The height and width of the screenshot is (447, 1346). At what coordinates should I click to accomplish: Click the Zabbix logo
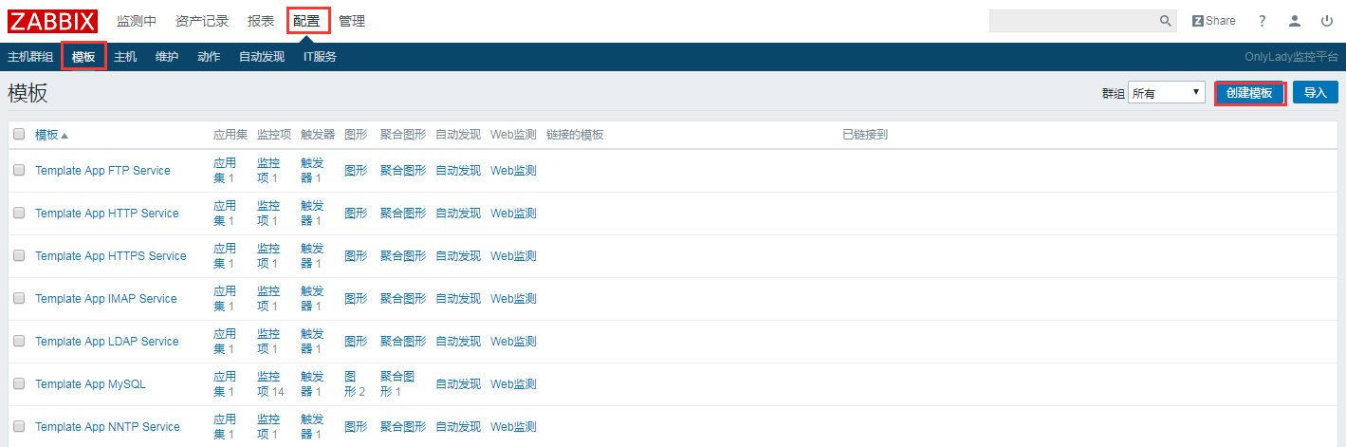point(53,21)
